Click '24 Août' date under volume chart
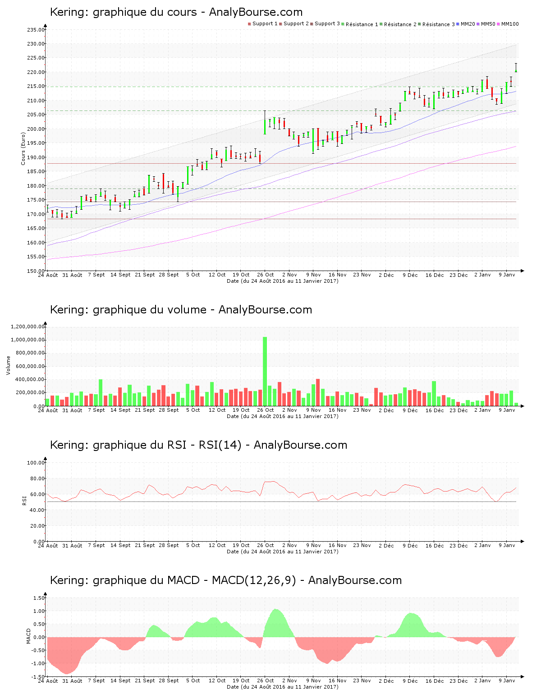The width and height of the screenshot is (541, 699). tap(48, 410)
